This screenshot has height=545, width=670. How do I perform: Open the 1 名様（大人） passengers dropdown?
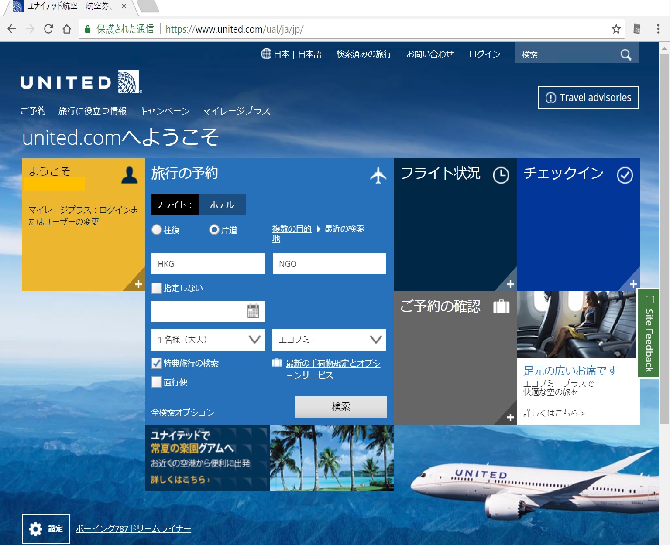pos(208,340)
